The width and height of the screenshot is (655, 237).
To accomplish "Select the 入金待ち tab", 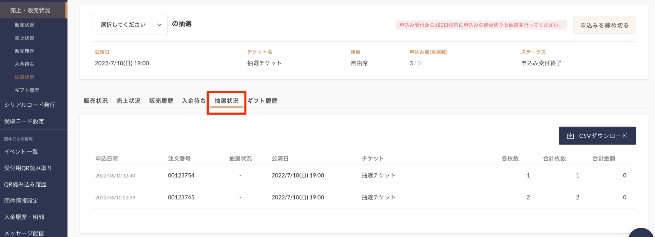I will 194,101.
